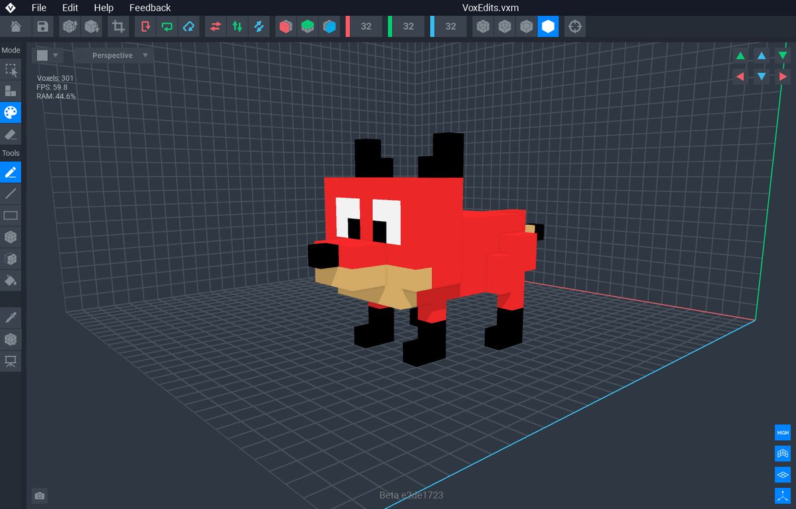This screenshot has height=509, width=796.
Task: Select the rectangle tool
Action: pyautogui.click(x=11, y=215)
